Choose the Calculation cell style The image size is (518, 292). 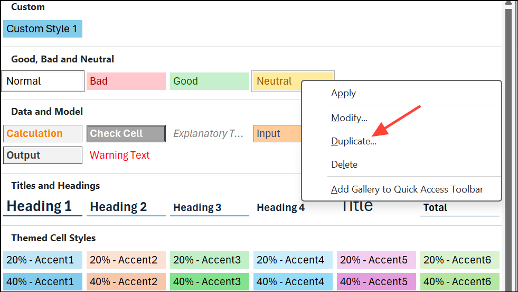(x=43, y=134)
